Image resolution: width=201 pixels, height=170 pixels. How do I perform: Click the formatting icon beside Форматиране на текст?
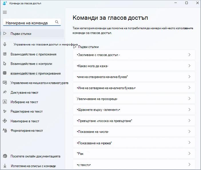tap(5, 130)
